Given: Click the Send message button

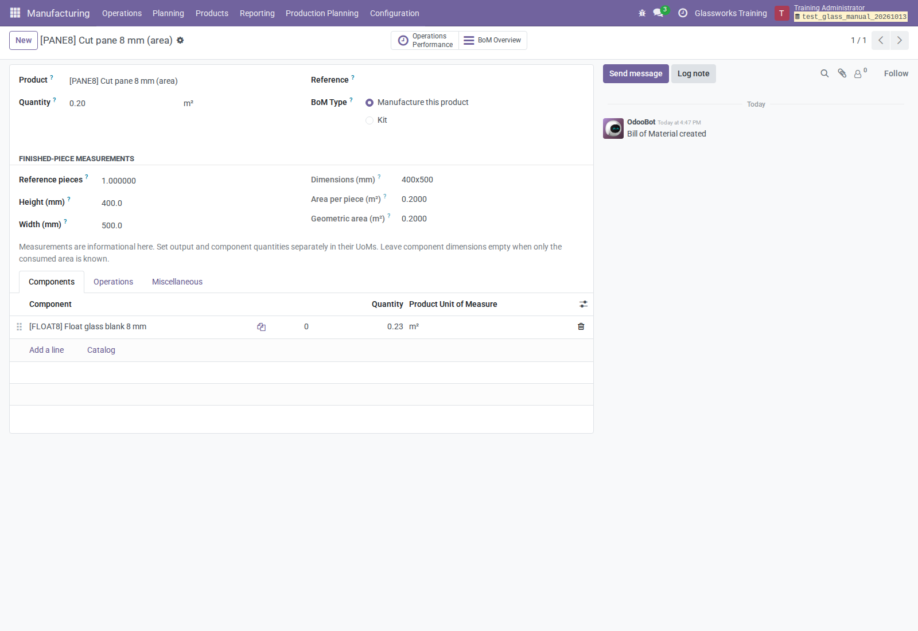Looking at the screenshot, I should (x=636, y=73).
